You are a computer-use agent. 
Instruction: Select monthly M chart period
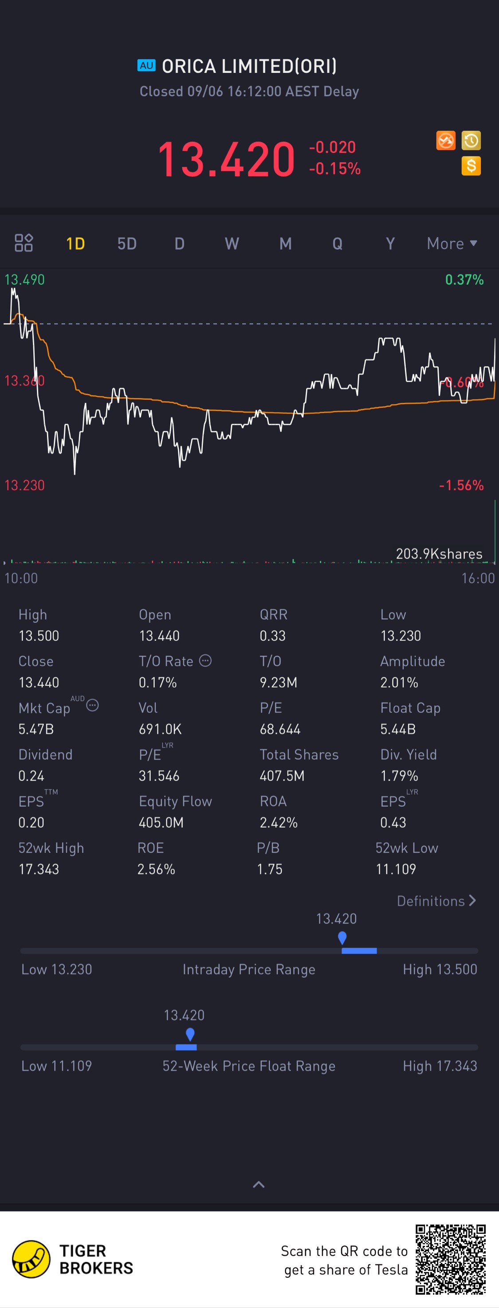[286, 244]
